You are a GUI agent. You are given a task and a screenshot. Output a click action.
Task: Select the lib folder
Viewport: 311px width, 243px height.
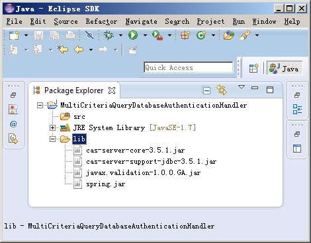[79, 139]
